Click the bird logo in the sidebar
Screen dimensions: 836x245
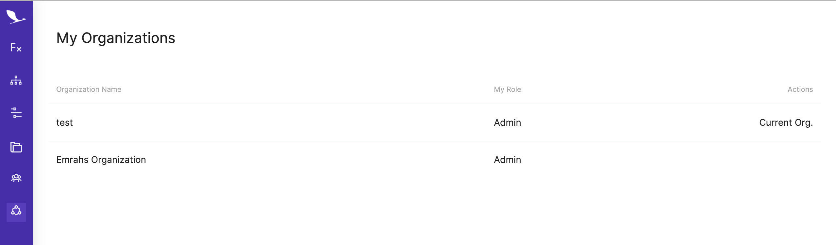tap(16, 17)
